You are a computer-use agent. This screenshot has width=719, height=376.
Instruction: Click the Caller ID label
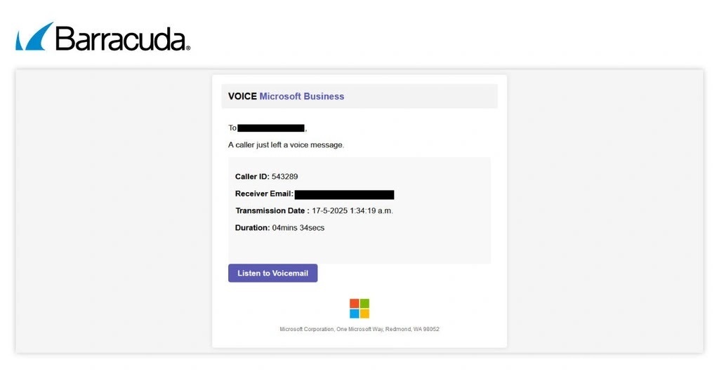pos(252,176)
